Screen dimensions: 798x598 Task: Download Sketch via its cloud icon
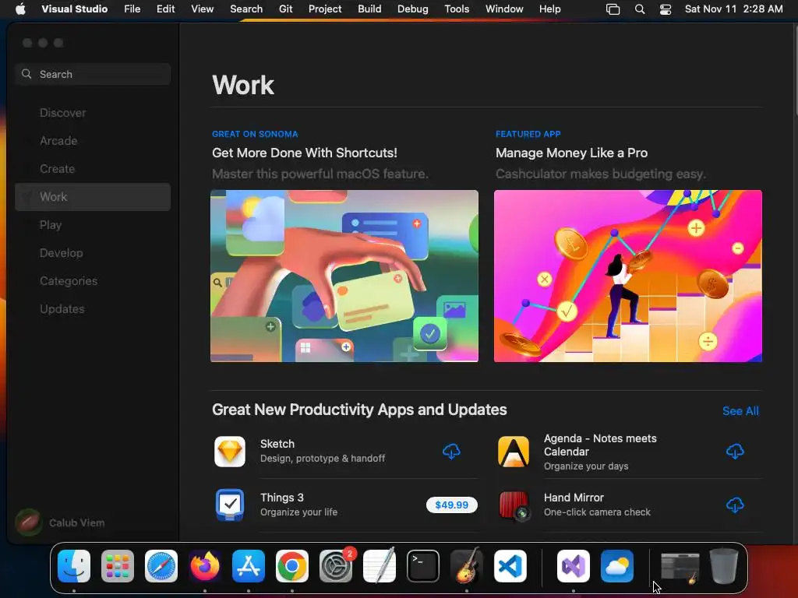click(451, 451)
